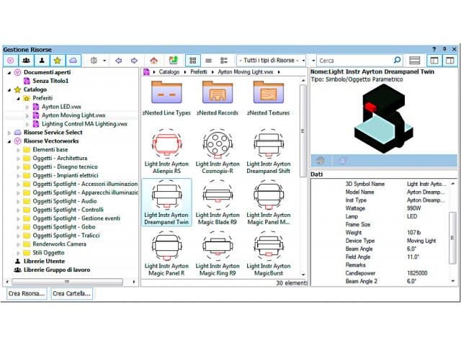Open Elementi base folder
This screenshot has width=461, height=346.
[x=50, y=149]
